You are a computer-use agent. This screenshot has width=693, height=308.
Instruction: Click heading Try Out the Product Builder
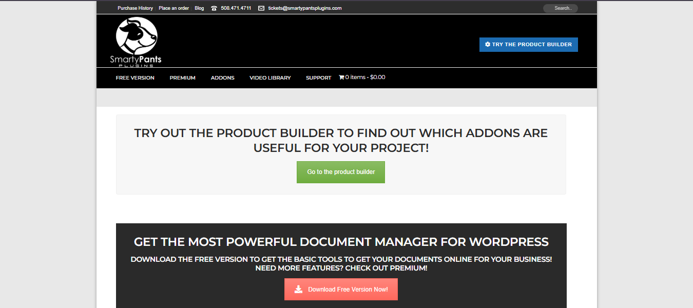(x=341, y=141)
